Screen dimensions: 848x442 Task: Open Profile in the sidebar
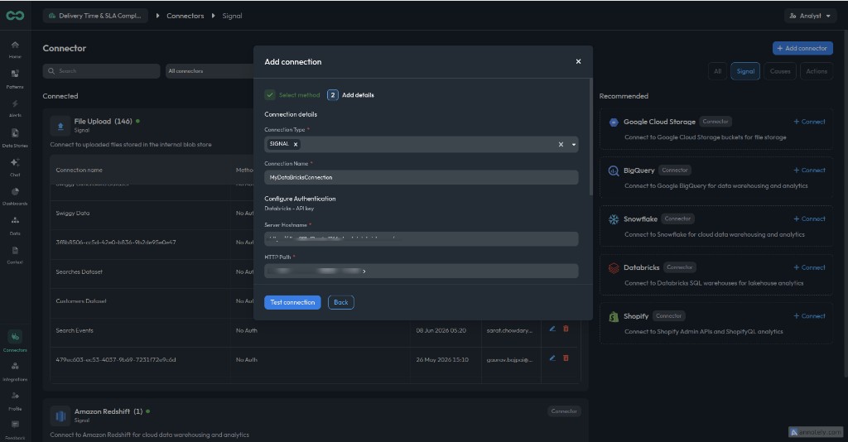tap(15, 401)
